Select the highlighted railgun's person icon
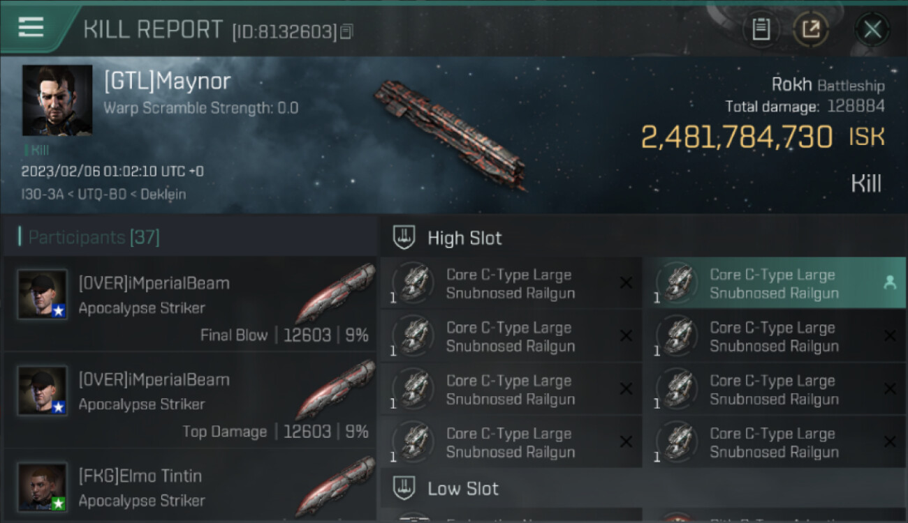 (x=890, y=282)
